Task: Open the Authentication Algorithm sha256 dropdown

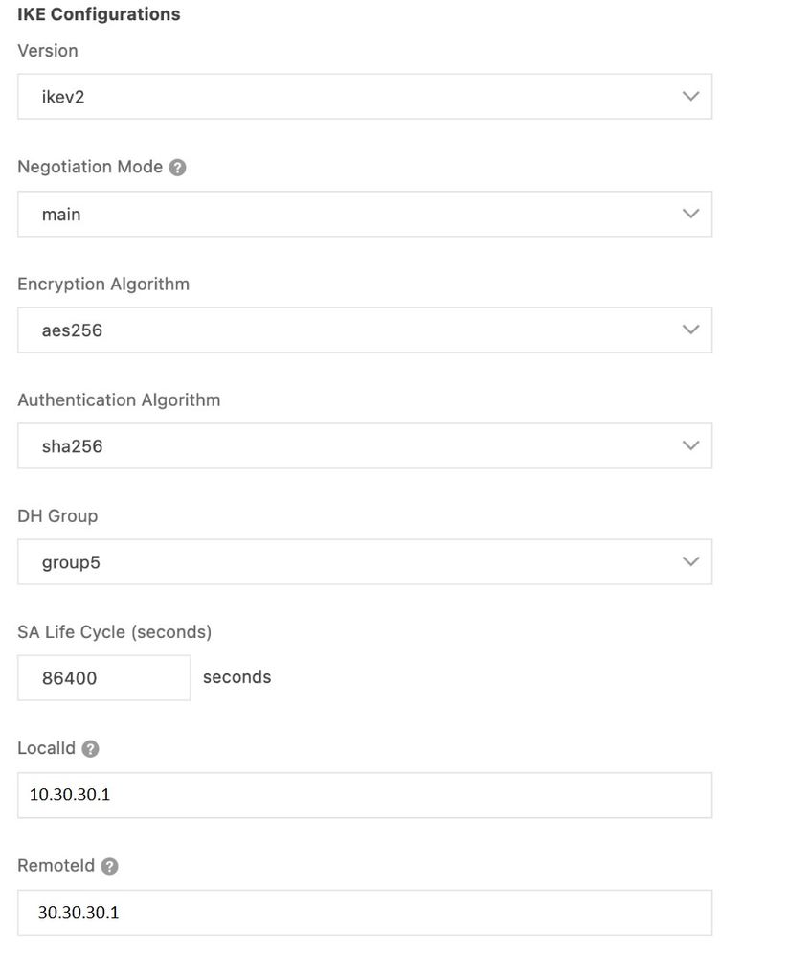Action: pos(364,446)
